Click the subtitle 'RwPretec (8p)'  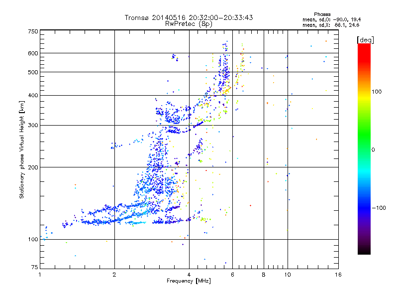189,24
